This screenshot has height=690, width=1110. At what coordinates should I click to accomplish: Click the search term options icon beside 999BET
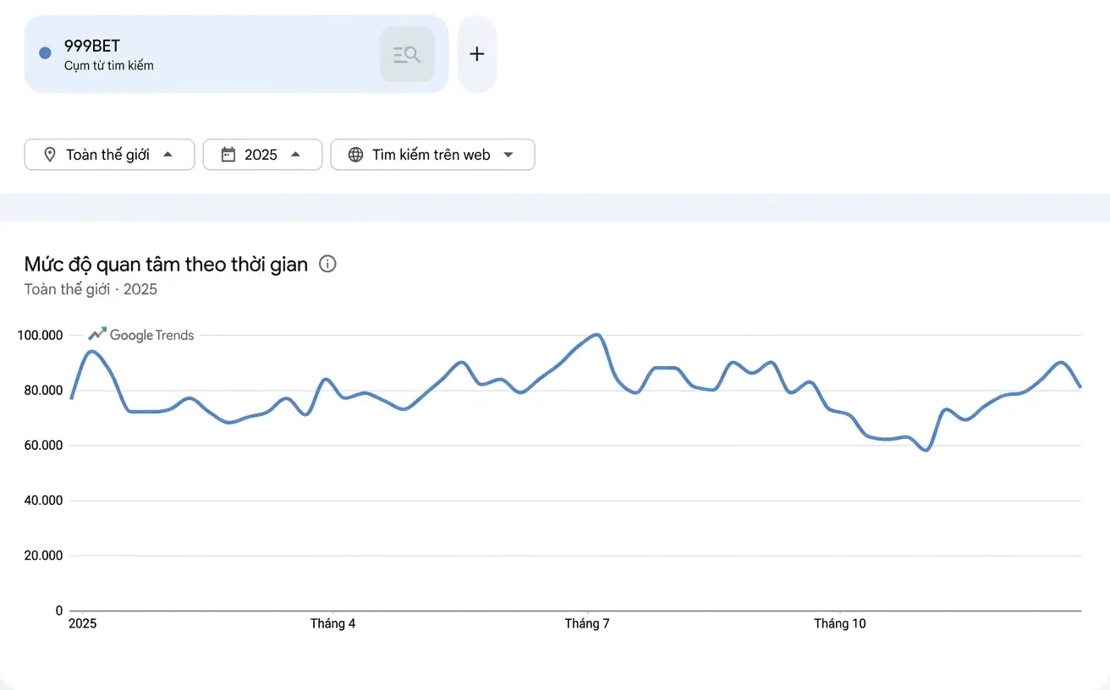pos(407,55)
